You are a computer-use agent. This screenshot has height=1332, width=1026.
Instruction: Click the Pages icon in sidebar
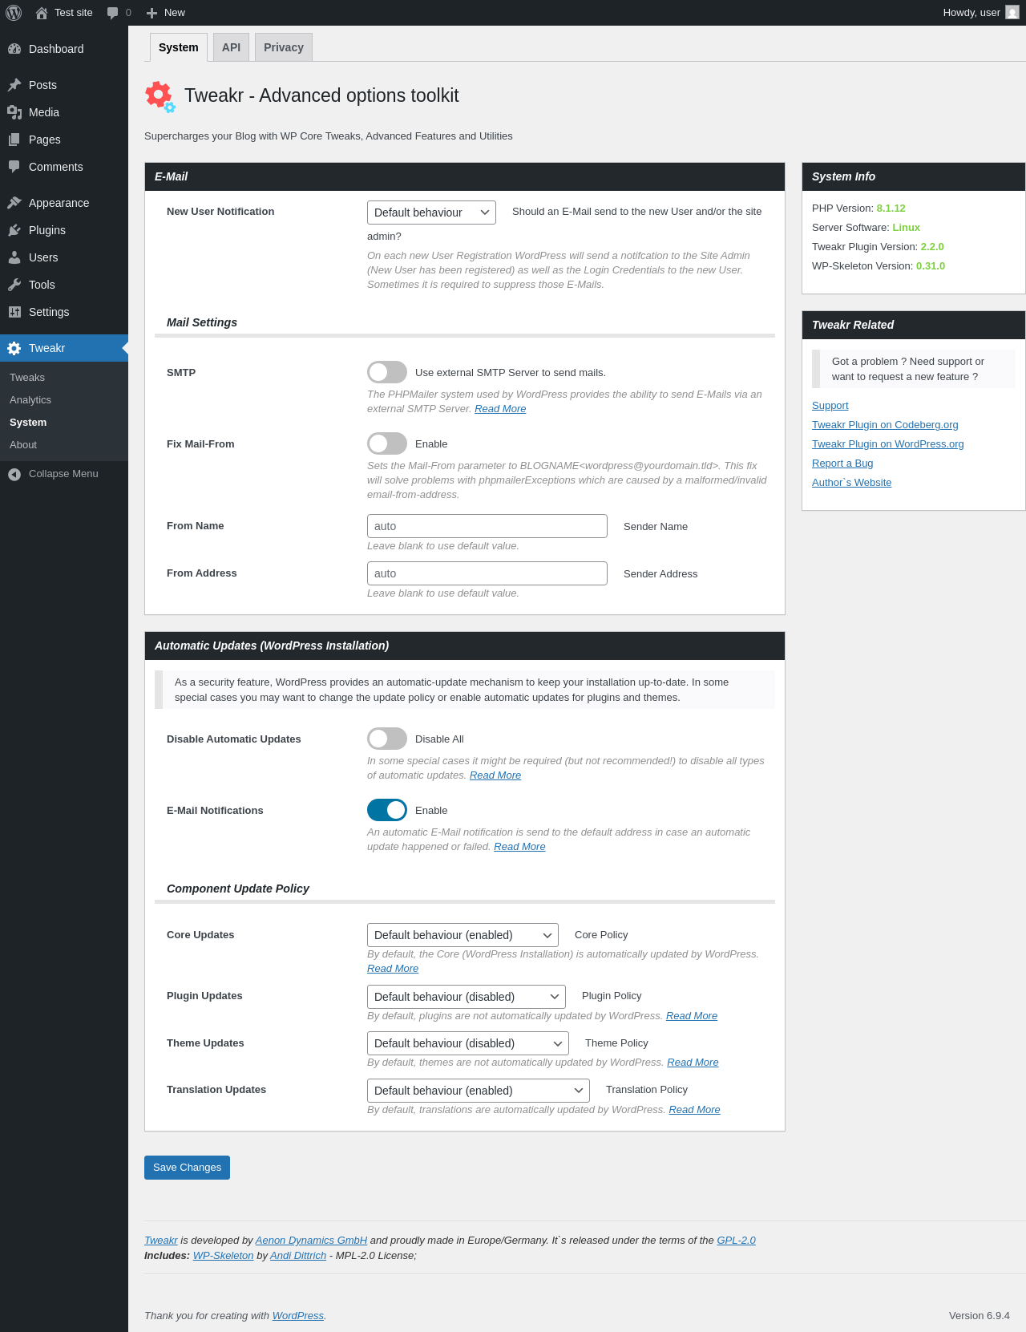14,140
